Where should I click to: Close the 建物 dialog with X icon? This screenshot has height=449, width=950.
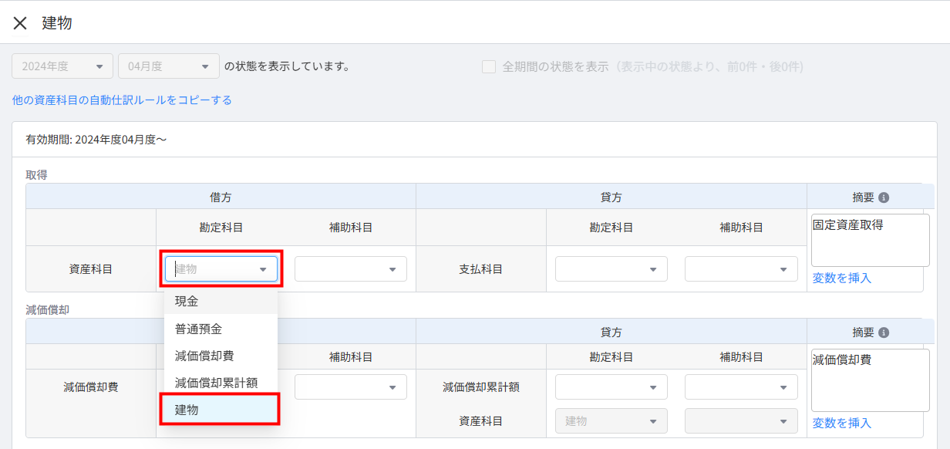tap(20, 23)
